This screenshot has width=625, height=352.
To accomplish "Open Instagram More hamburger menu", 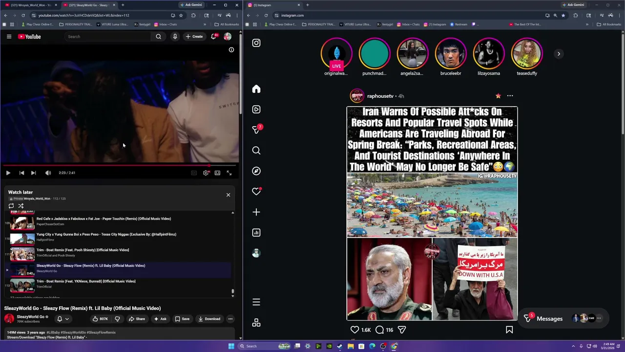I will point(256,302).
